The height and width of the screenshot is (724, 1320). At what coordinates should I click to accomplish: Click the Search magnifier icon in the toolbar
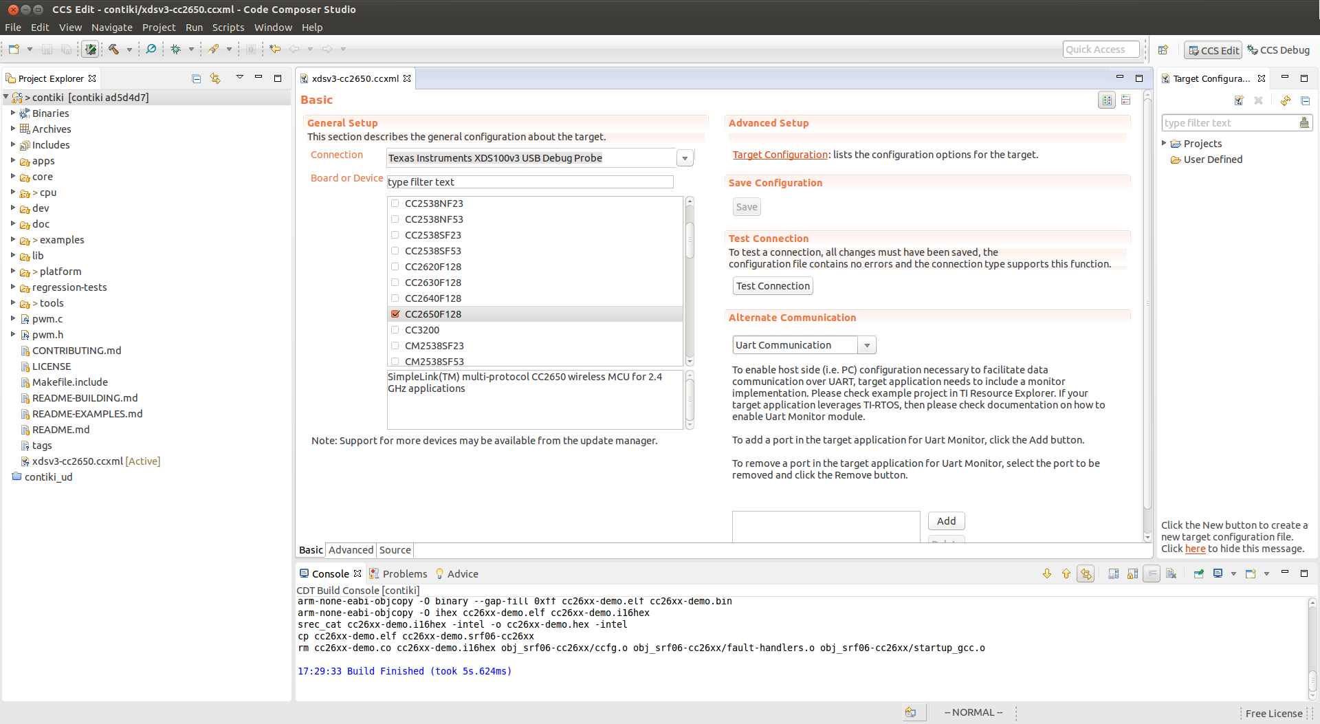coord(151,50)
